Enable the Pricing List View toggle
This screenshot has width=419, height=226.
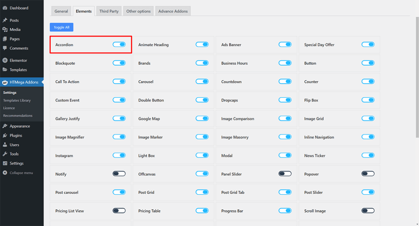tap(119, 210)
